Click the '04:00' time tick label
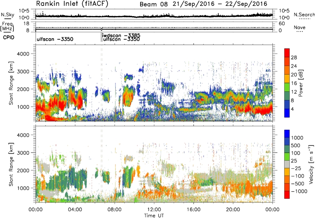This screenshot has width=315, height=218. 75,210
